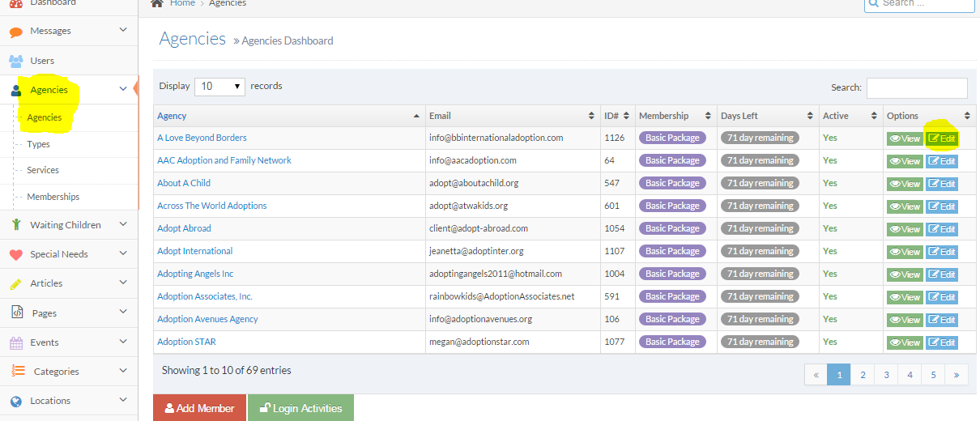Edit the Adoption STAR agency
980x421 pixels.
click(942, 342)
